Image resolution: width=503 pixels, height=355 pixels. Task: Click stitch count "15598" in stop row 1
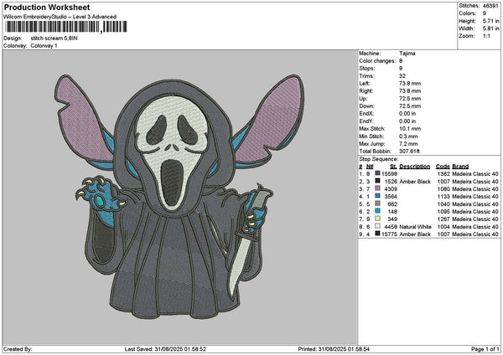point(389,174)
